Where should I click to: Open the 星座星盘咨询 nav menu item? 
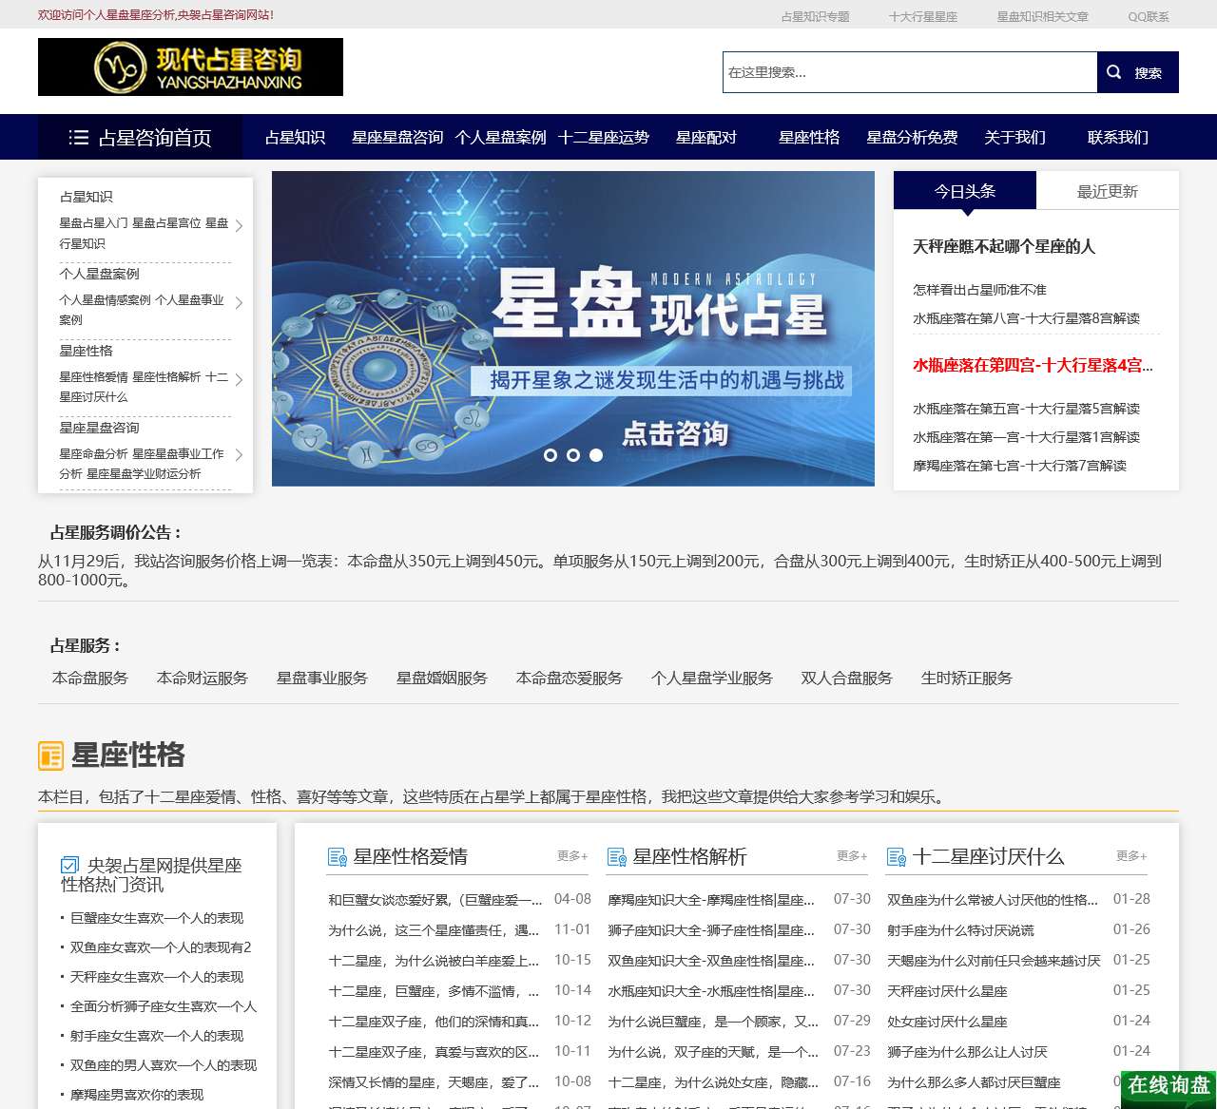click(x=397, y=138)
